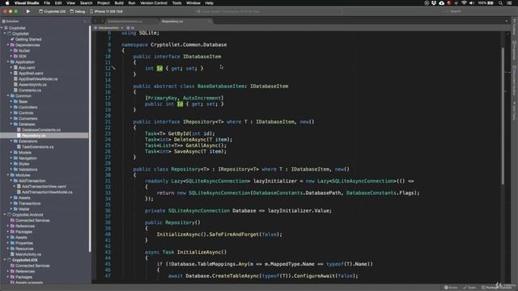The height and width of the screenshot is (291, 518).
Task: Expand the NuGet folder
Action: pyautogui.click(x=11, y=50)
